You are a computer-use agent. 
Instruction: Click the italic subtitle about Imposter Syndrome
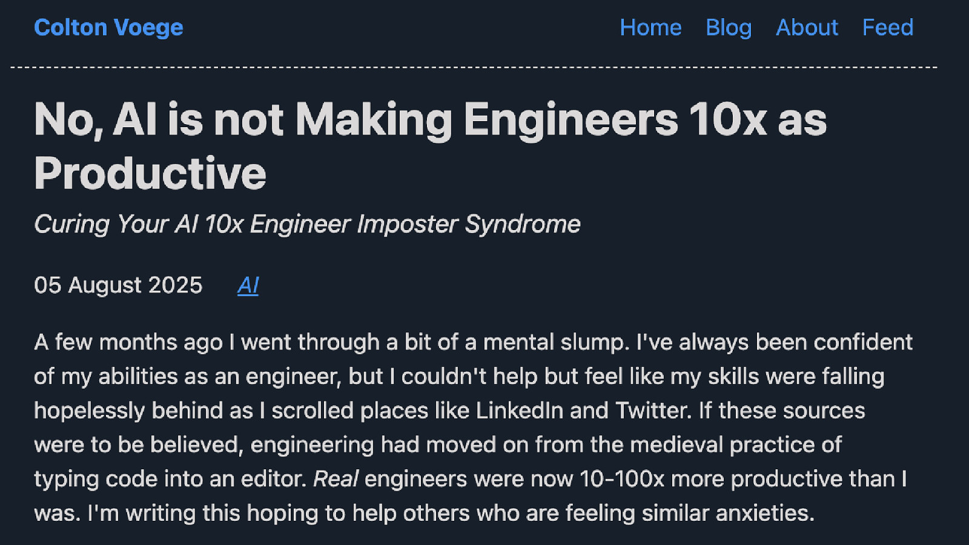pyautogui.click(x=307, y=224)
